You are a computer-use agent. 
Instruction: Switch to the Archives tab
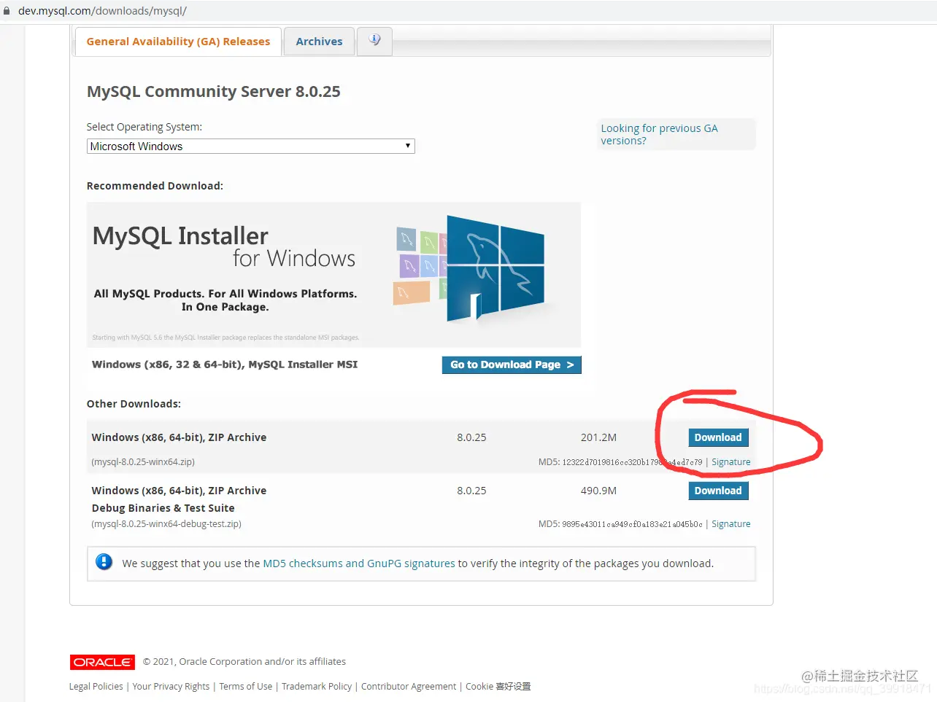tap(319, 42)
